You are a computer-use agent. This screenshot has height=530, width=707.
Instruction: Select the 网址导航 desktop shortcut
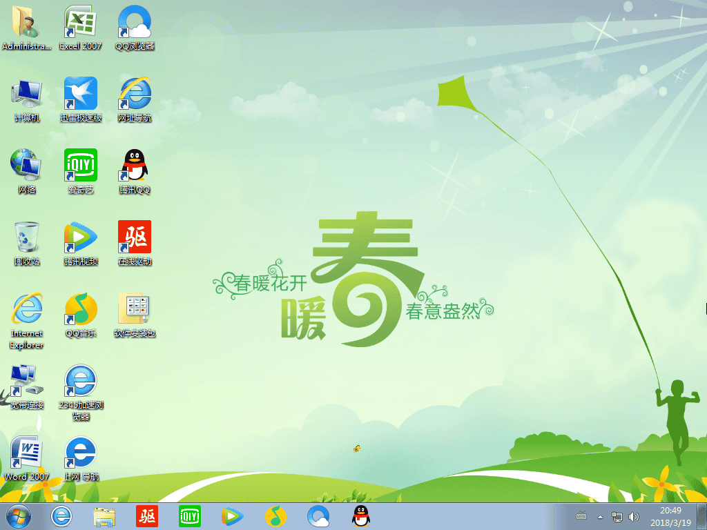pyautogui.click(x=135, y=100)
